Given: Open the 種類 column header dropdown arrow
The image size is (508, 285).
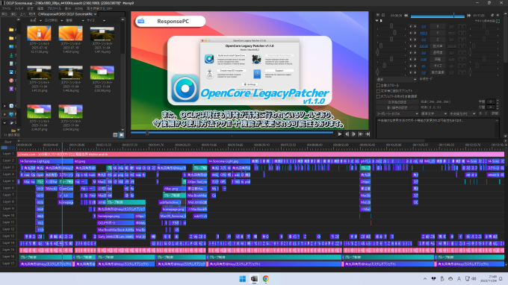Looking at the screenshot, I should click(83, 20).
